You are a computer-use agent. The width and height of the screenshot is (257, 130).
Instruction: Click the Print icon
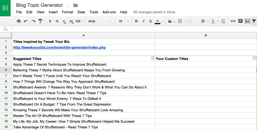click(19, 21)
